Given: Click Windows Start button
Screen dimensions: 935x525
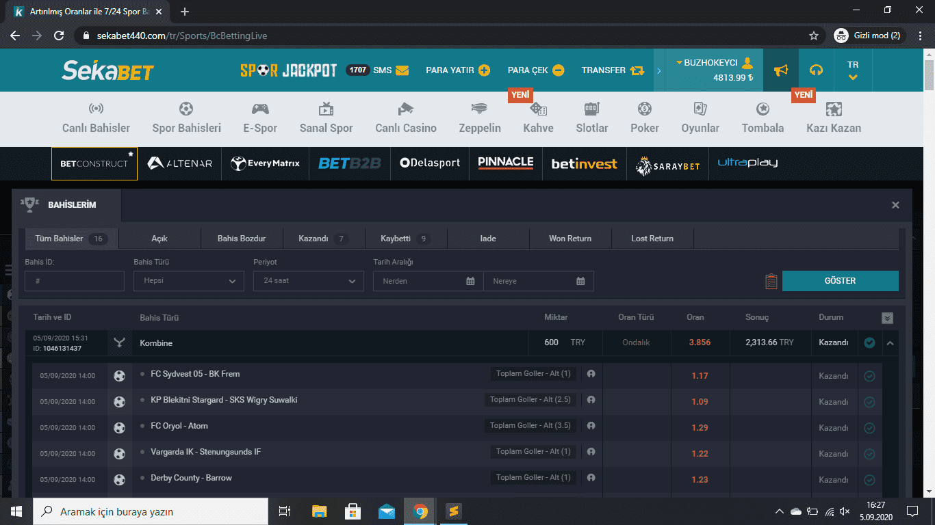Looking at the screenshot, I should click(16, 511).
